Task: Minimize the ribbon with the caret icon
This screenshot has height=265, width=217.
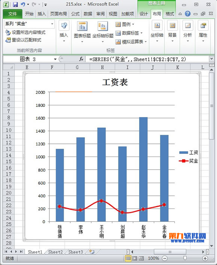Action: click(180, 14)
